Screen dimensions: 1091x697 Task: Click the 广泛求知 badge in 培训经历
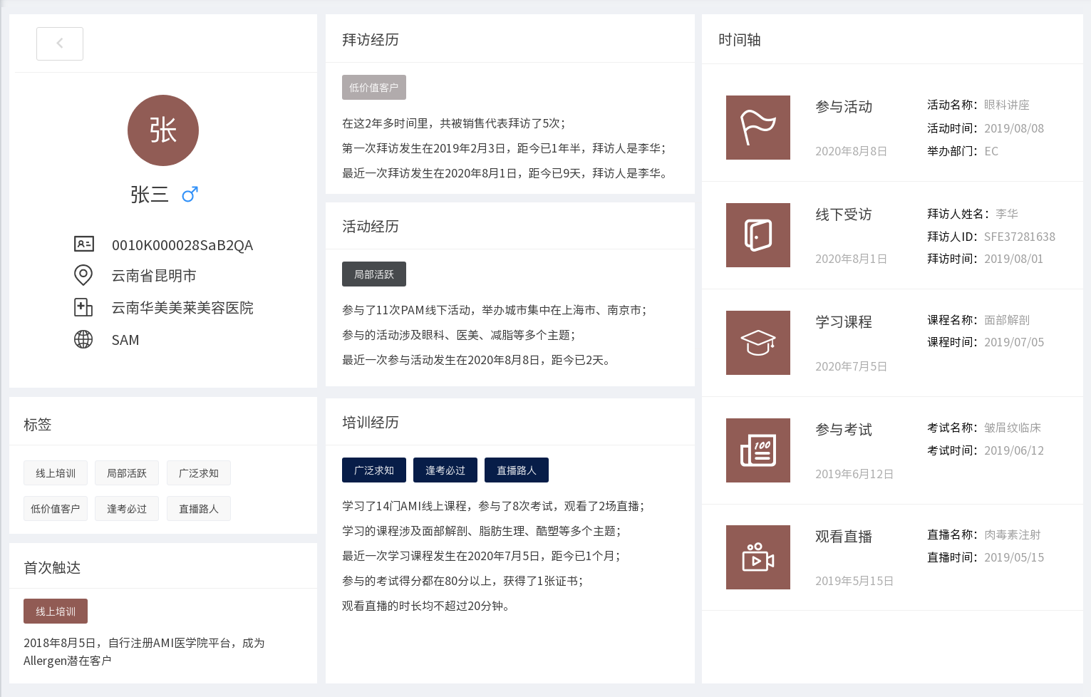point(374,470)
